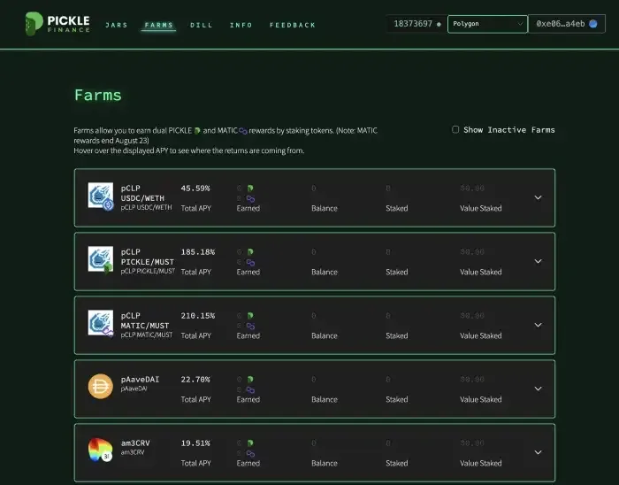Open the INFO page
The image size is (619, 485).
241,26
